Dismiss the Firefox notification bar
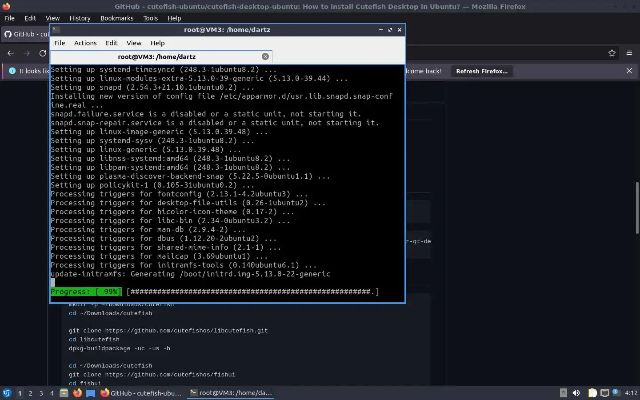The image size is (640, 400). click(629, 71)
